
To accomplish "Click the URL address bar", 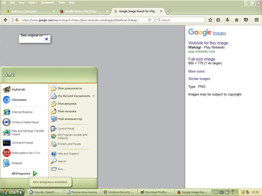I will point(80,20).
